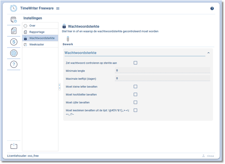The image size is (225, 164).
Task: Select 'Weekraster' in settings list
Action: (x=37, y=44)
